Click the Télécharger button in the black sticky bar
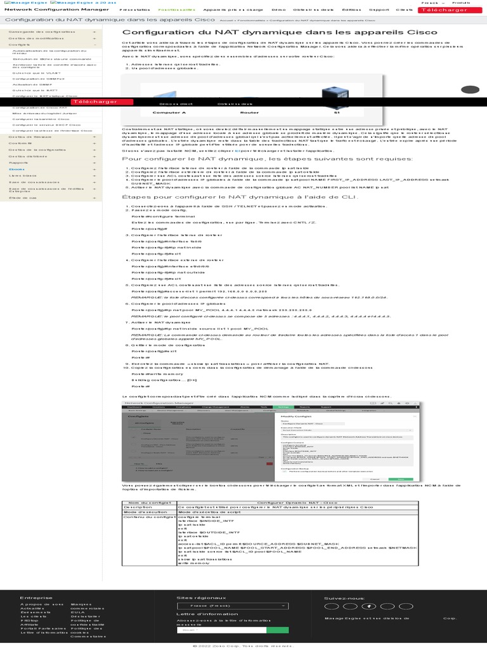The height and width of the screenshot is (650, 487). tap(102, 102)
